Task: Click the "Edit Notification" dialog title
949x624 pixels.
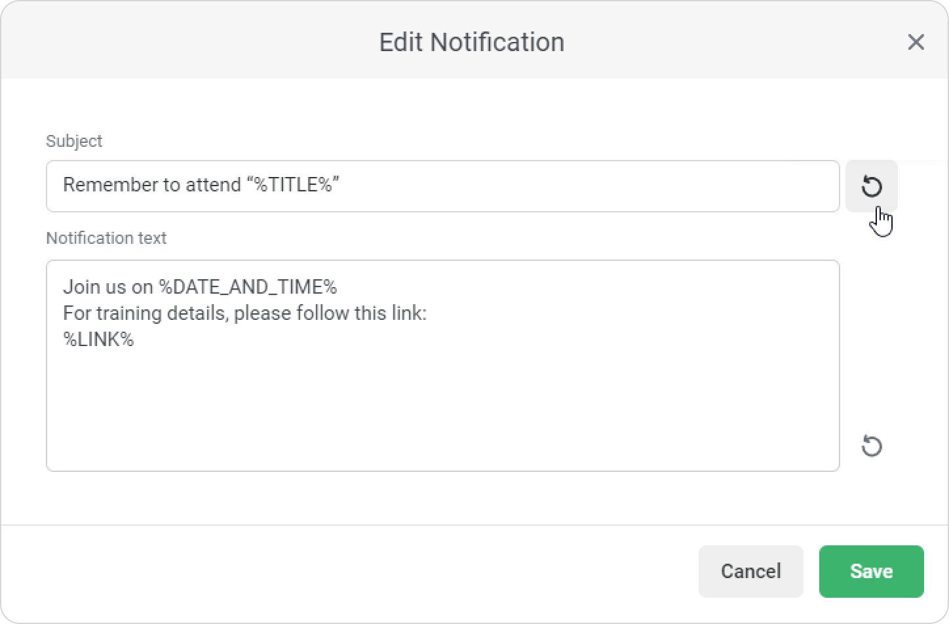Action: [x=471, y=42]
